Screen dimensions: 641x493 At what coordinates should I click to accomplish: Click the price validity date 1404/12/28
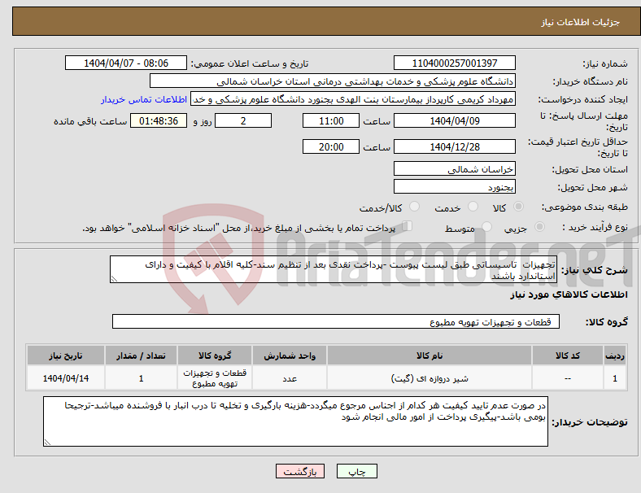(455, 146)
